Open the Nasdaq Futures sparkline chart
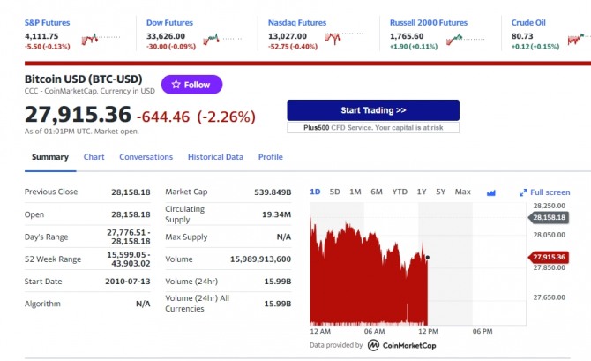The width and height of the screenshot is (591, 361). [x=343, y=38]
